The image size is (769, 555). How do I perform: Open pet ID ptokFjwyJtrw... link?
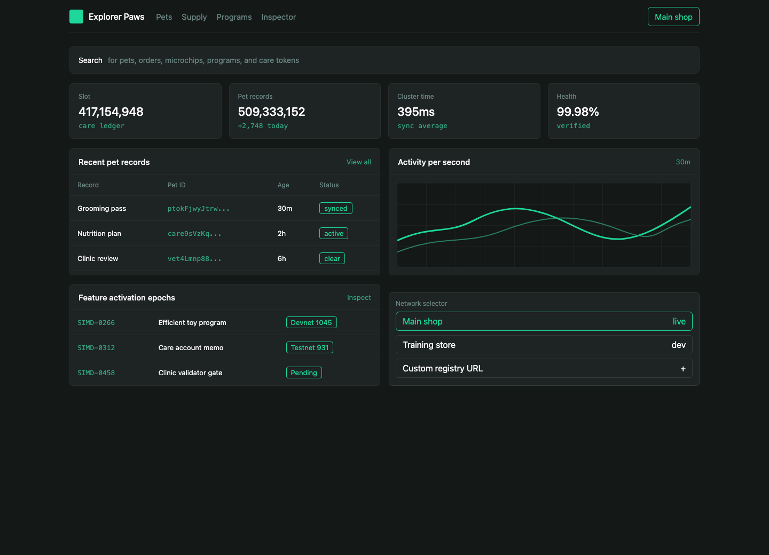(199, 208)
